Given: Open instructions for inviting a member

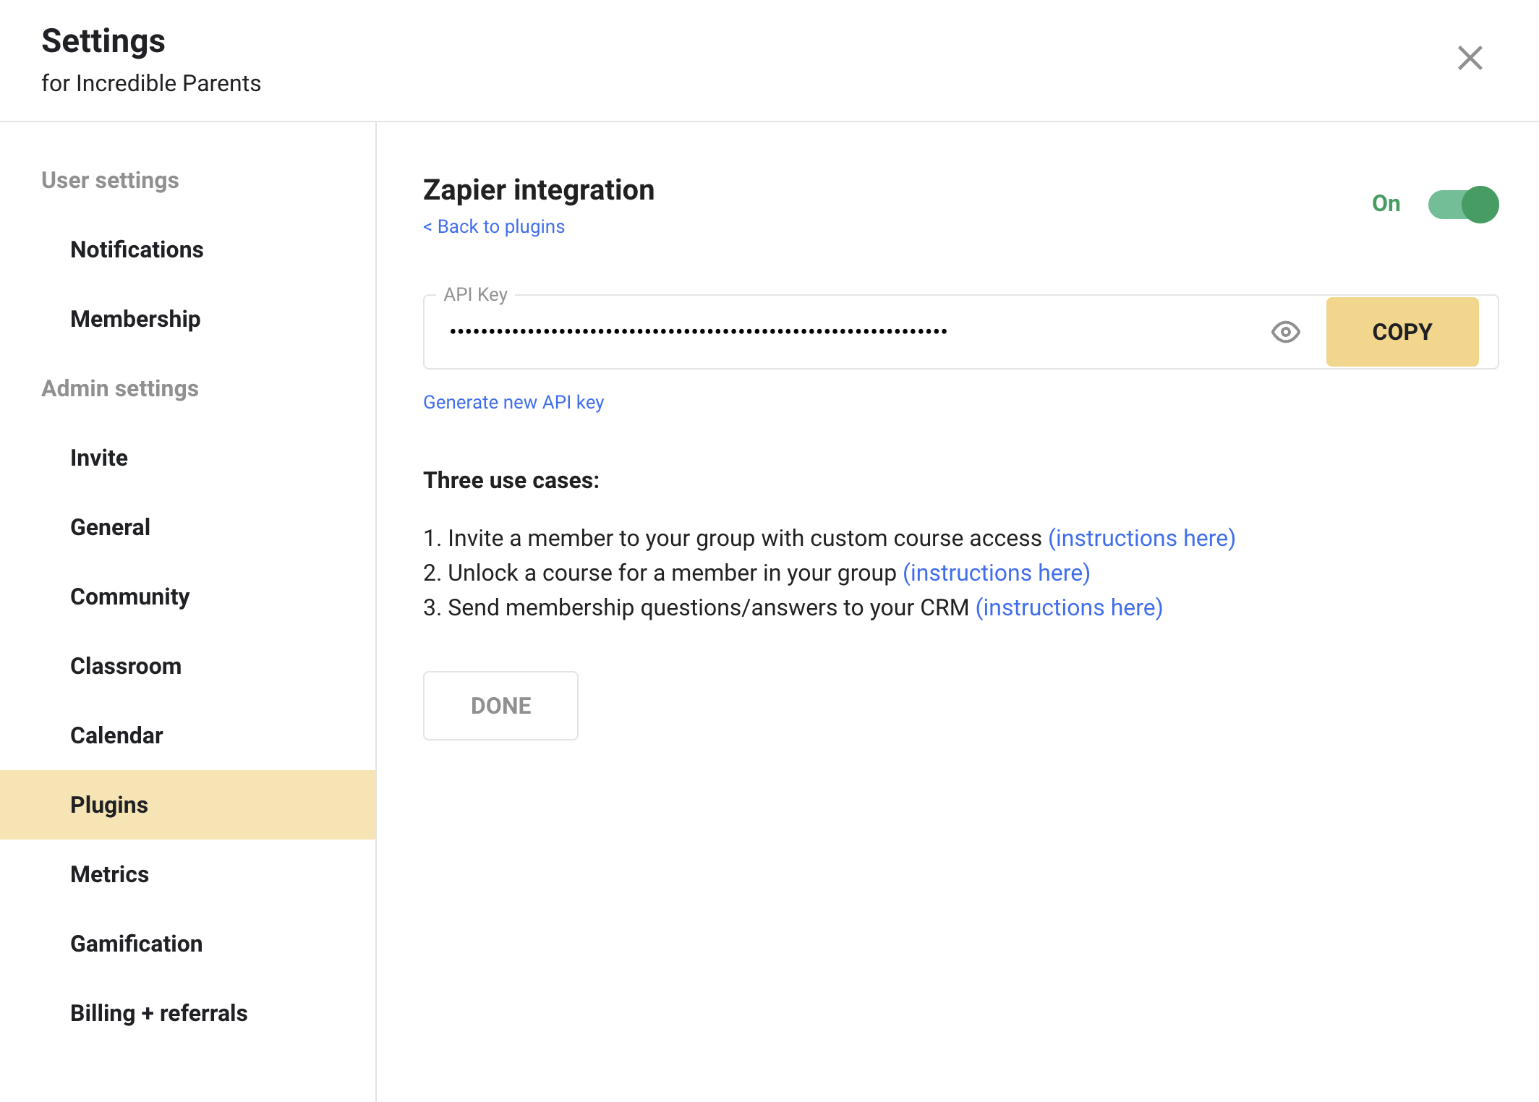Looking at the screenshot, I should 1141,538.
